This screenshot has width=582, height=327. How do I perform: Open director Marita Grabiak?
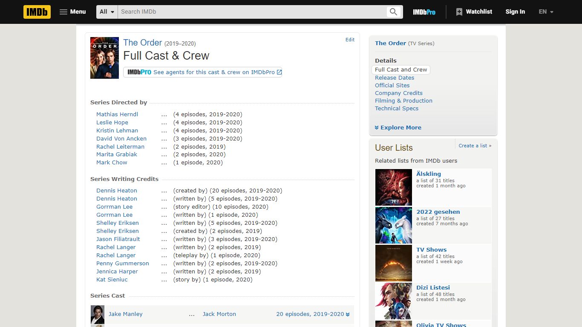coord(117,155)
